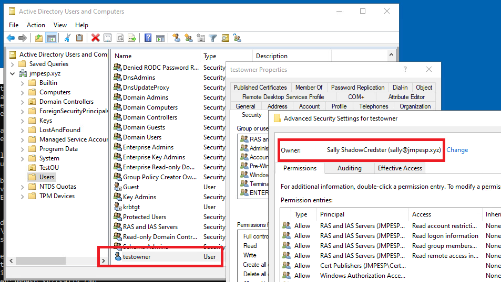Open the View menu

[x=60, y=25]
